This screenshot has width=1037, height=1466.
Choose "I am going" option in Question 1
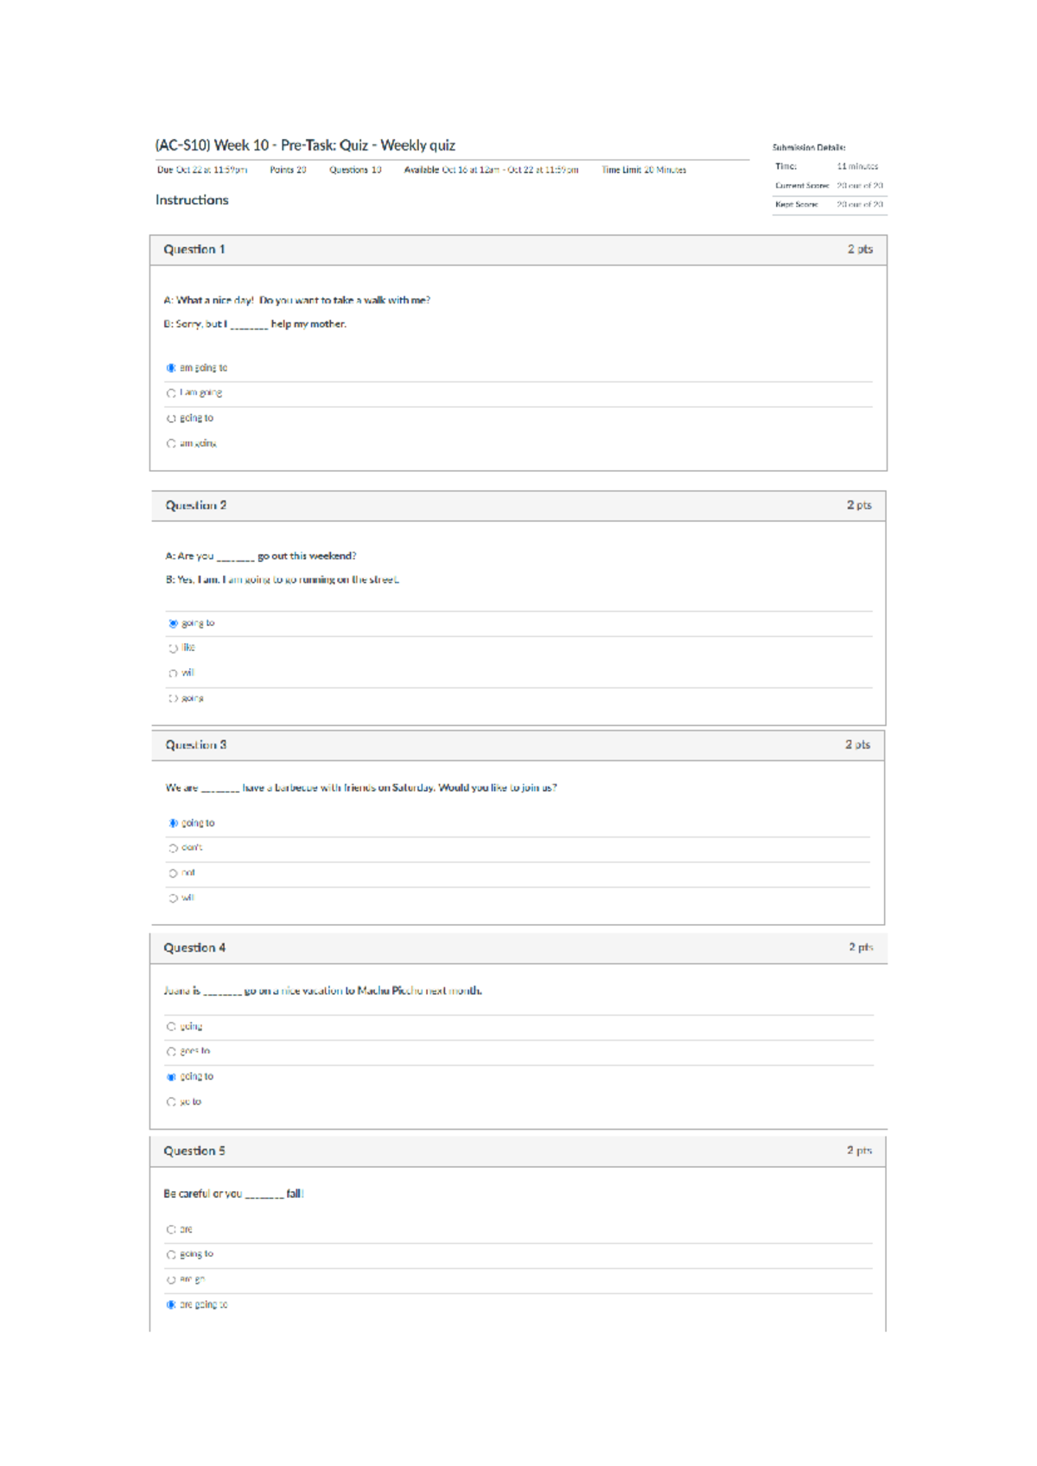pos(171,393)
